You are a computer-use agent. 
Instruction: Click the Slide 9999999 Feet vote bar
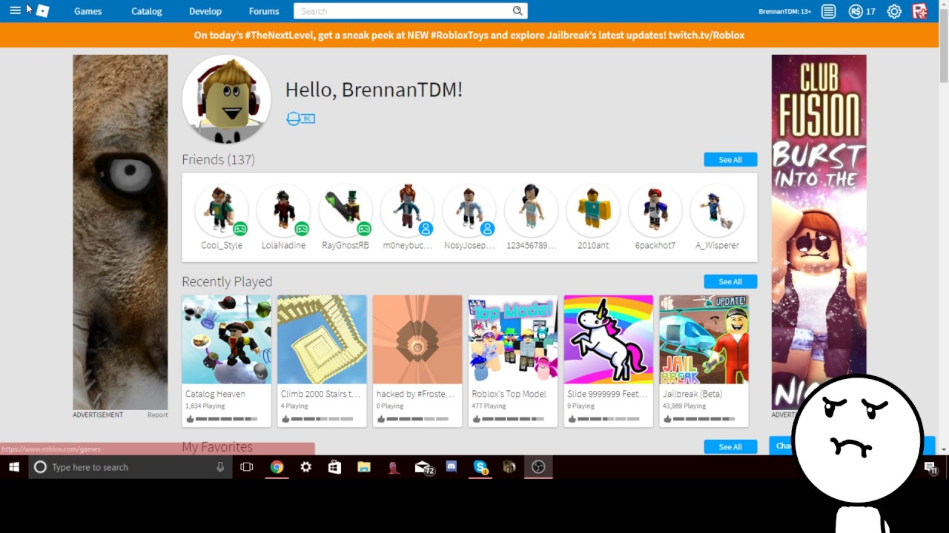coord(603,419)
